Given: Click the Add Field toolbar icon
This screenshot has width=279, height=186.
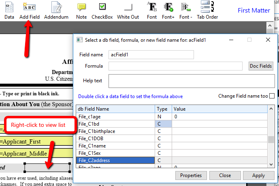Looking at the screenshot, I should tap(30, 10).
